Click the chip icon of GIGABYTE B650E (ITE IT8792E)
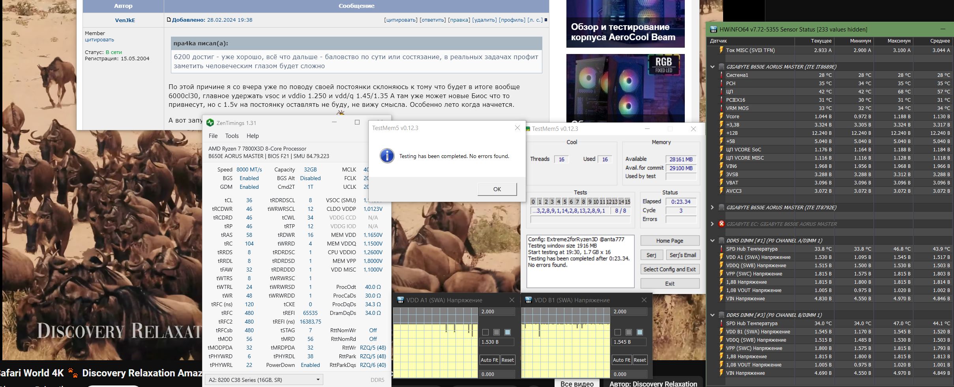The height and width of the screenshot is (387, 954). (x=721, y=207)
